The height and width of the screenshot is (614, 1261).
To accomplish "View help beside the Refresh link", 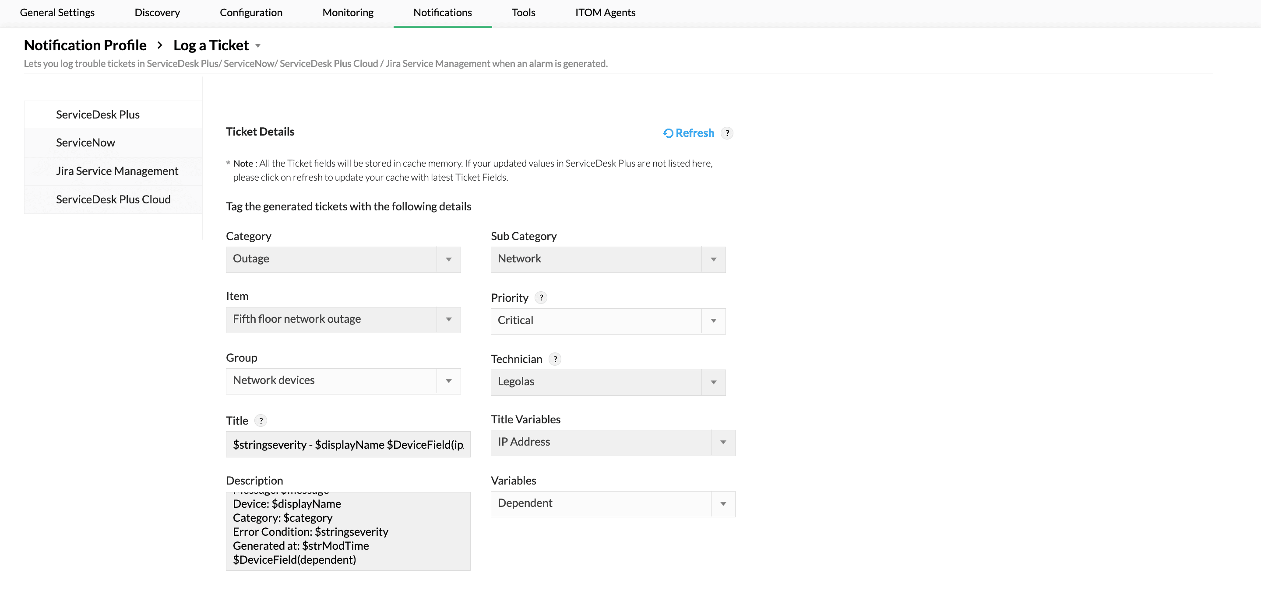I will [x=727, y=133].
